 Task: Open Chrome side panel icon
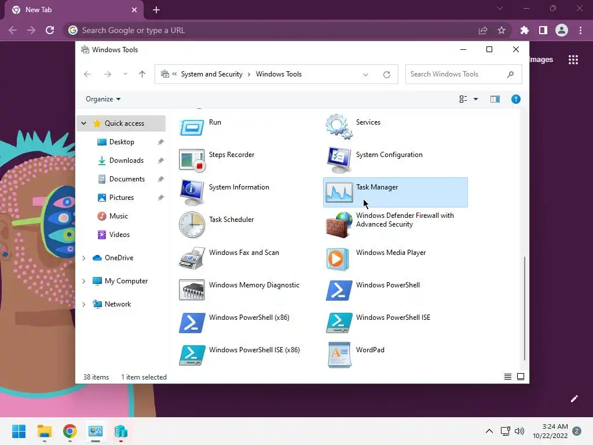pyautogui.click(x=543, y=30)
